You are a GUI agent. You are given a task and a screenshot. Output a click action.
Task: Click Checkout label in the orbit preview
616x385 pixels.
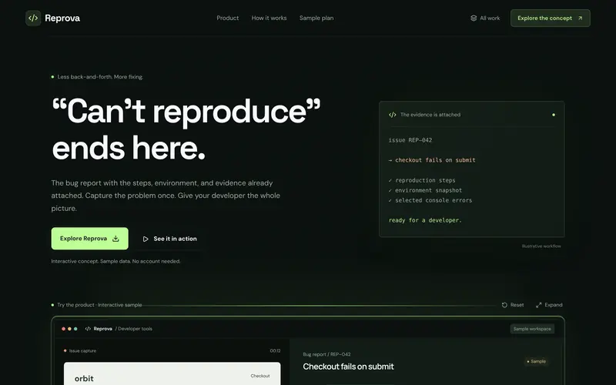(260, 376)
